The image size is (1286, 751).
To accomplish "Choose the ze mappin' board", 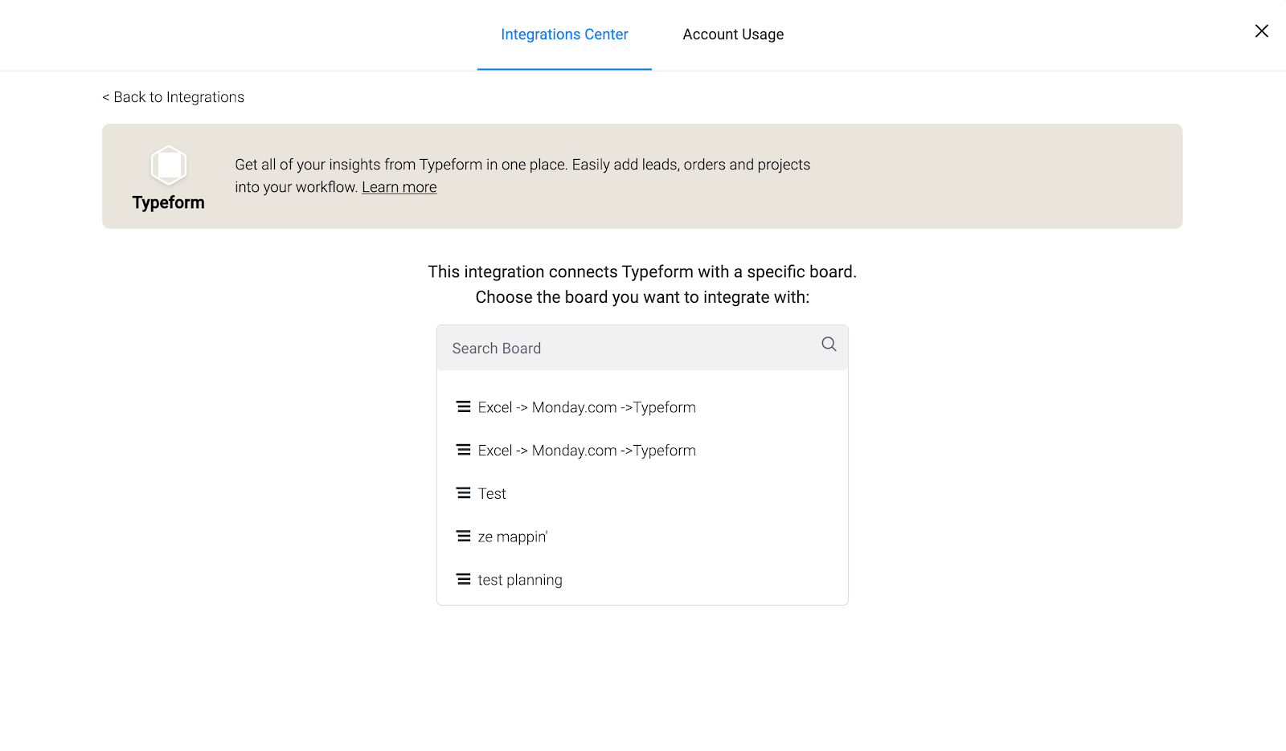I will 642,537.
